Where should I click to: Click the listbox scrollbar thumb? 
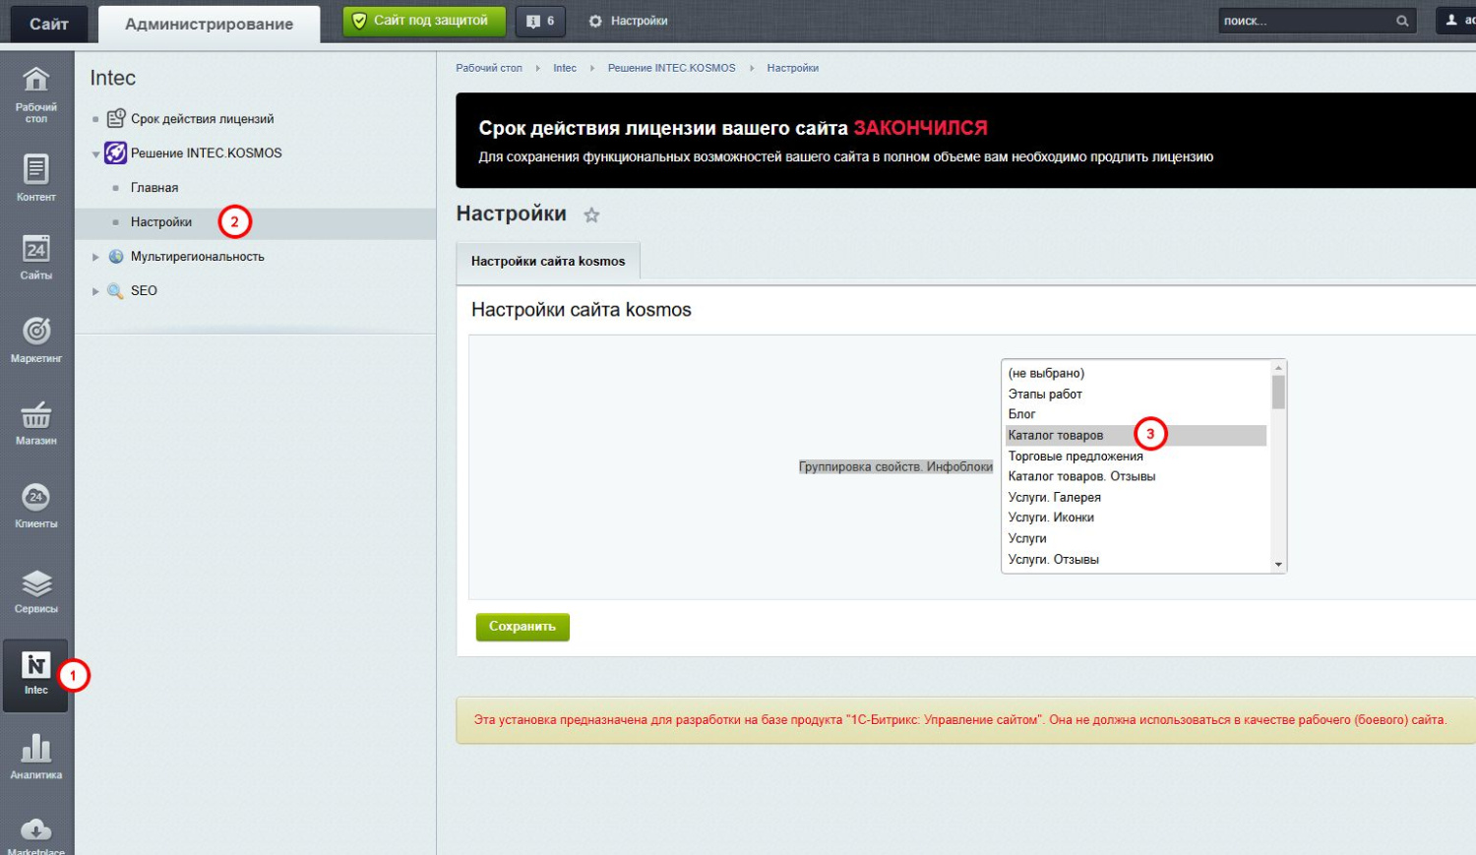click(x=1278, y=392)
